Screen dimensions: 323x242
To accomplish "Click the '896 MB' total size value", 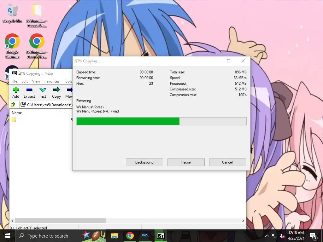I will tap(241, 72).
